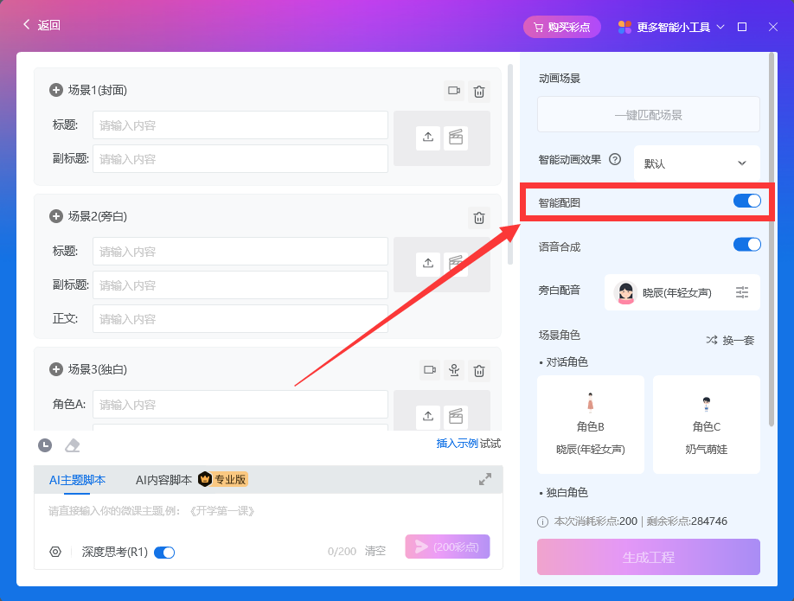Open narration voice adjustment sliders icon

click(742, 292)
